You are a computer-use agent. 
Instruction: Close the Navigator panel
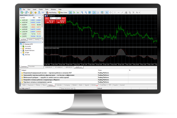point(43,42)
